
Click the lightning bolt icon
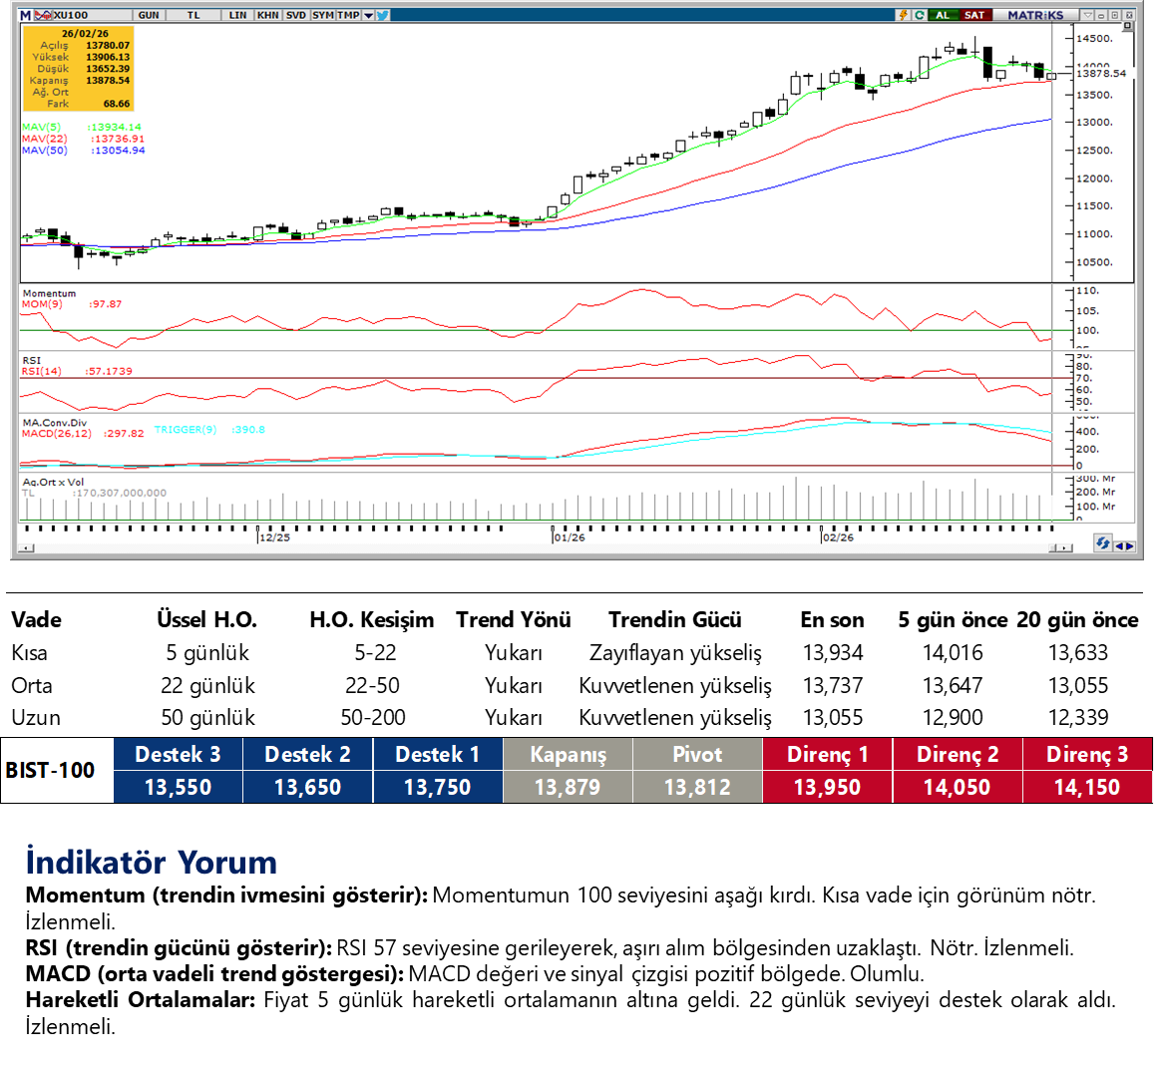tap(904, 15)
